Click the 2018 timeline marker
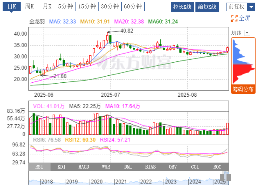 pos(47,182)
